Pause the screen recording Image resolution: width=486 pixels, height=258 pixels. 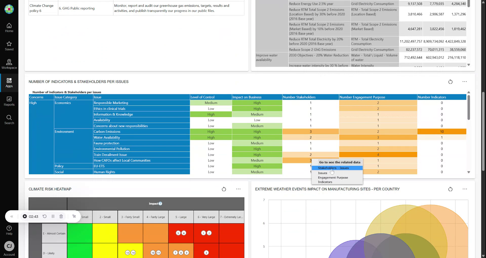tap(53, 217)
